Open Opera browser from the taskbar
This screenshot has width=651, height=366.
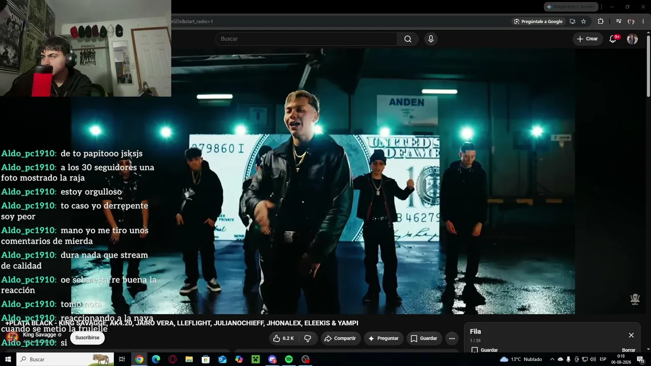point(172,359)
